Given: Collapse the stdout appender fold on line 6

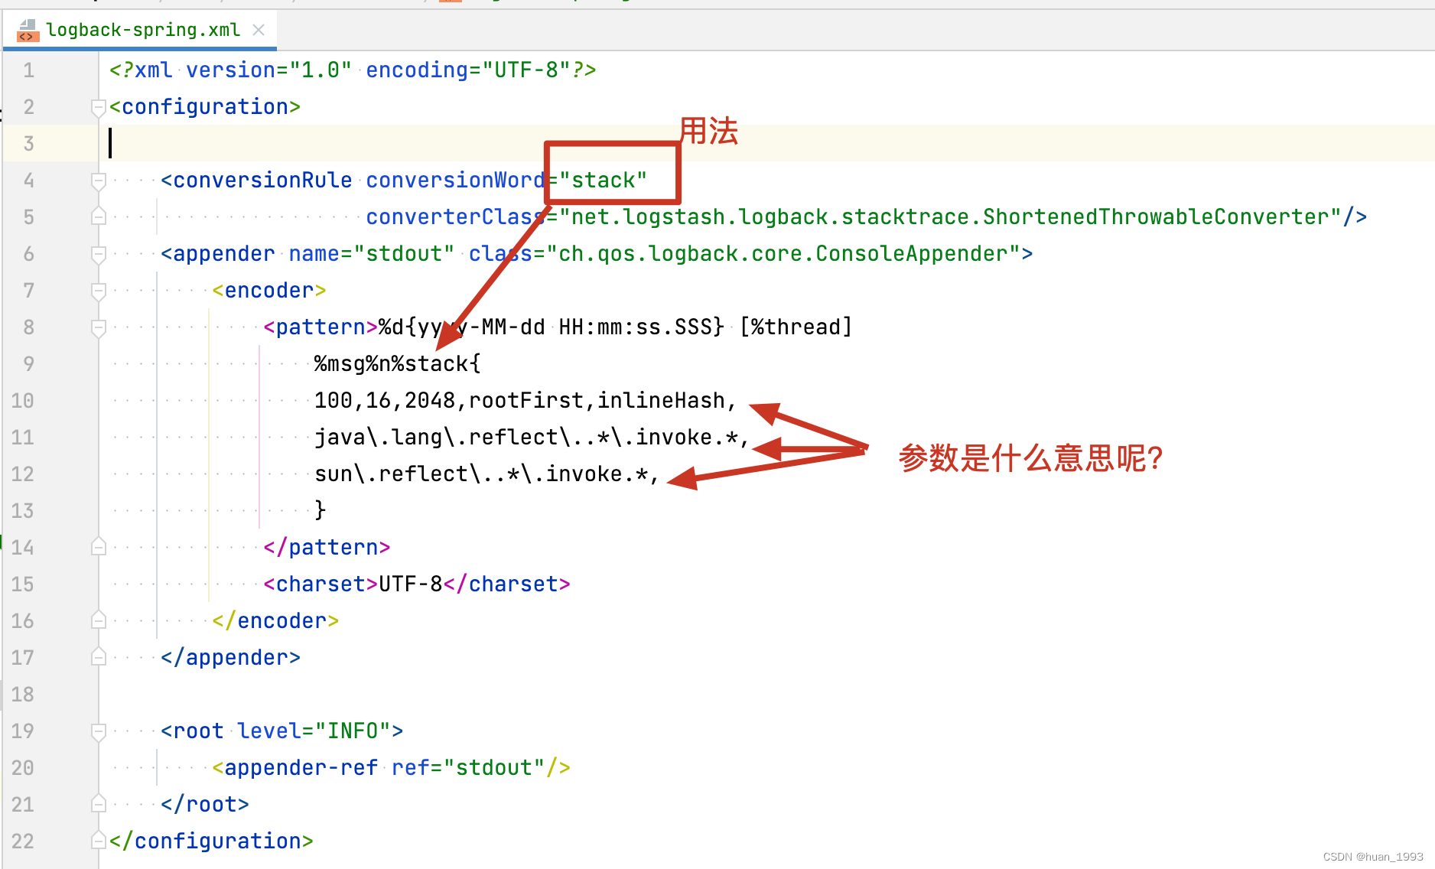Looking at the screenshot, I should pyautogui.click(x=98, y=254).
